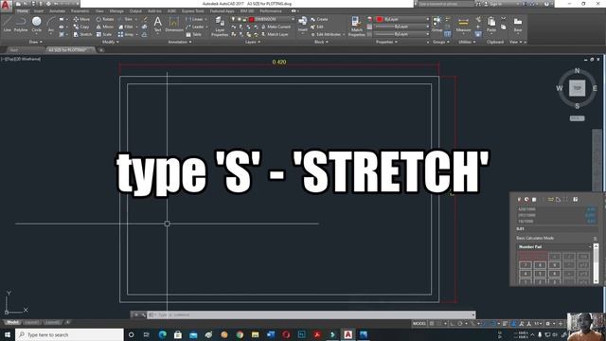606x341 pixels.
Task: Open the AutoCAD application menu logo
Action: 6,5
